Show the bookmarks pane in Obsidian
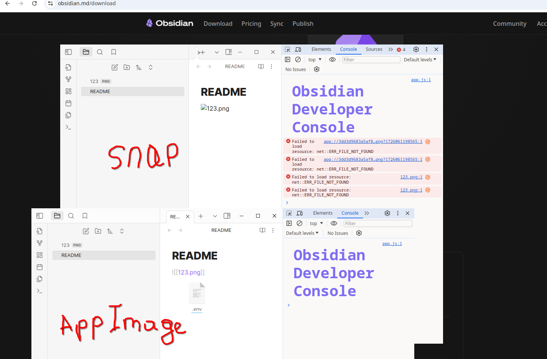 tap(113, 52)
